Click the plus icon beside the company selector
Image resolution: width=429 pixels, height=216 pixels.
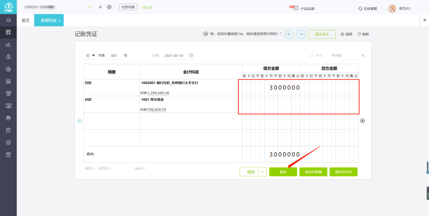[x=100, y=7]
